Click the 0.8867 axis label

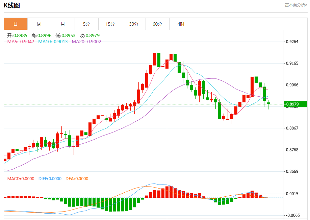292,128
